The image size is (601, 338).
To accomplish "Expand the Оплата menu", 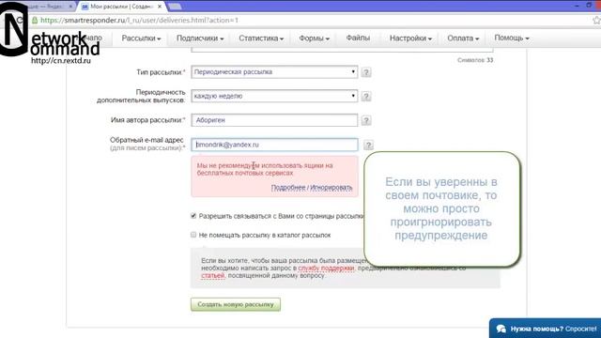I will (463, 38).
